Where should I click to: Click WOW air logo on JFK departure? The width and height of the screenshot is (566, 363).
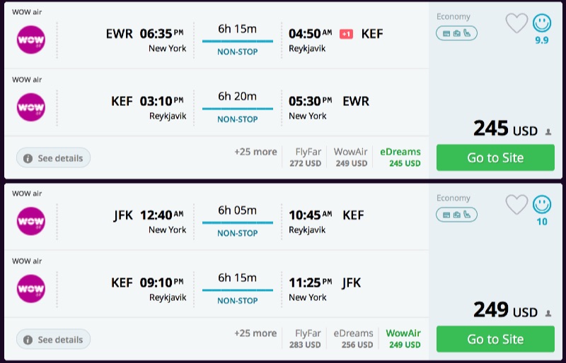coord(30,220)
